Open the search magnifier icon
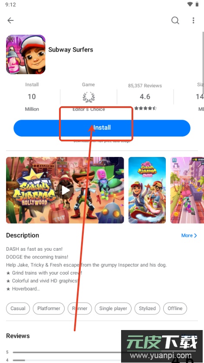 coord(175,20)
